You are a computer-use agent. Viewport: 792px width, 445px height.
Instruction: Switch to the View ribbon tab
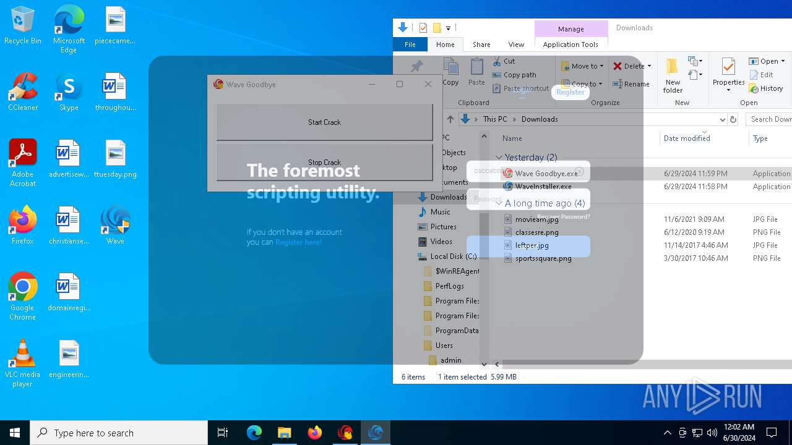pyautogui.click(x=516, y=44)
